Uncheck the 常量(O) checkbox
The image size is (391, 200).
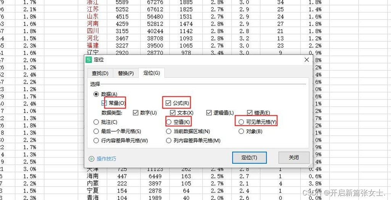[x=104, y=103]
